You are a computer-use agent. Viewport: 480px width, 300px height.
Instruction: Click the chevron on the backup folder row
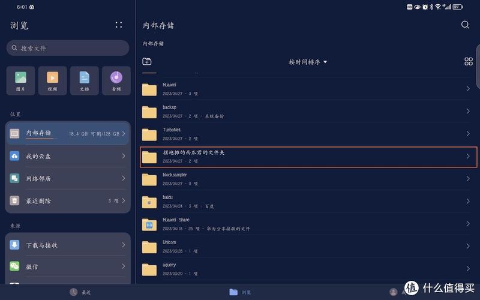click(x=468, y=111)
